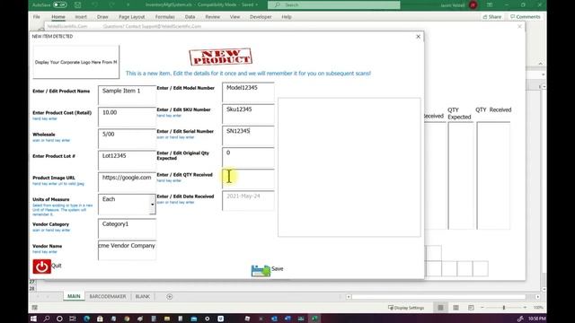575x323 pixels.
Task: Adjust the zoom slider in status bar
Action: coord(503,308)
